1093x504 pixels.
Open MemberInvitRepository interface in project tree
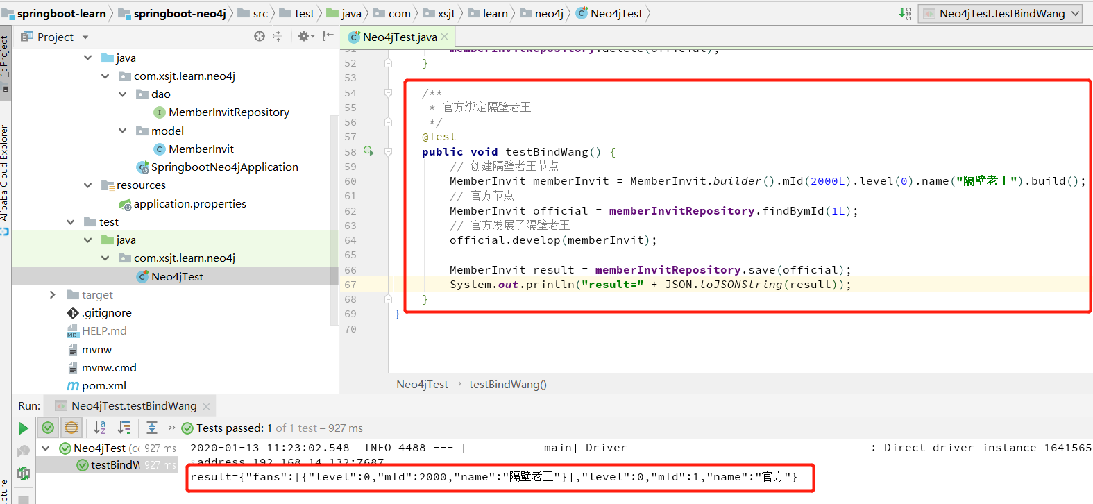pos(221,112)
